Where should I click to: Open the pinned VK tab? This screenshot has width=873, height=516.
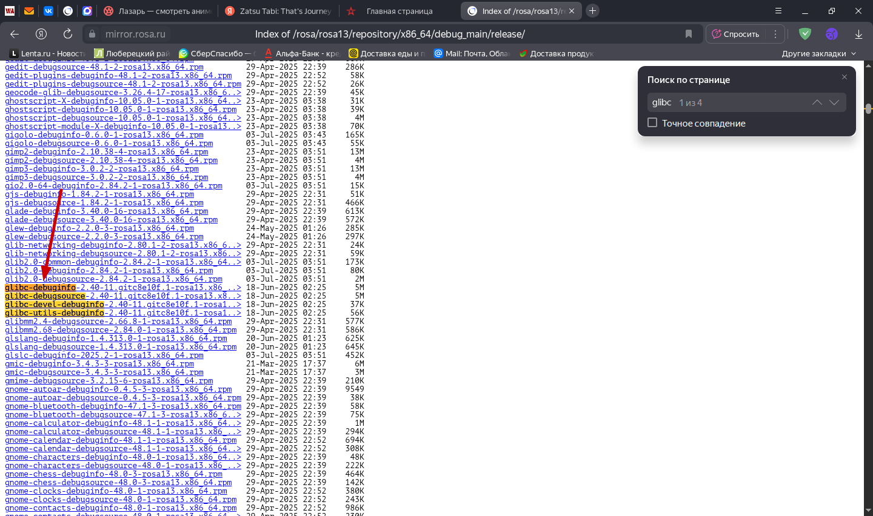[x=48, y=11]
